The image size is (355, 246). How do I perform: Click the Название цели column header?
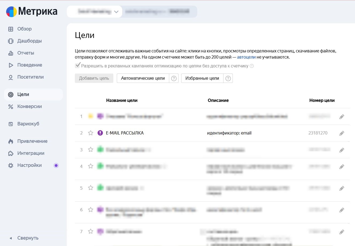coord(122,100)
